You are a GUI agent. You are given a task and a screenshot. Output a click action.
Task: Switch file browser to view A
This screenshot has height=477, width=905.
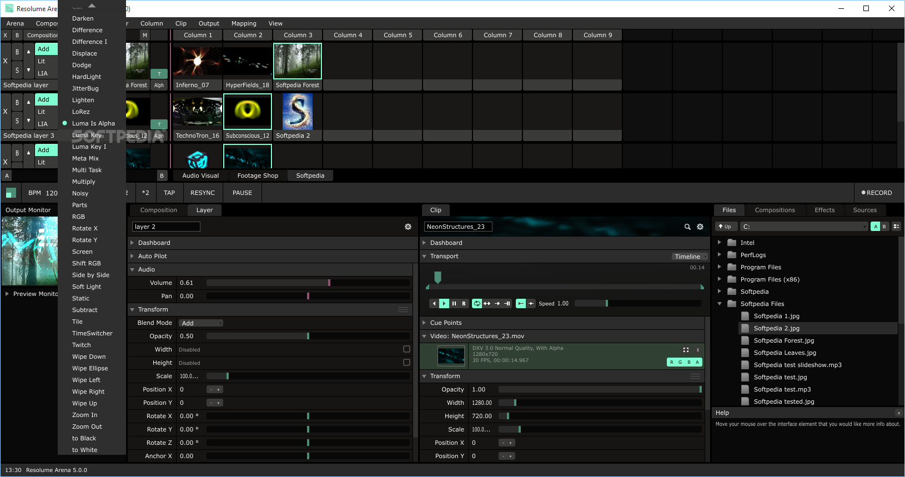tap(876, 227)
